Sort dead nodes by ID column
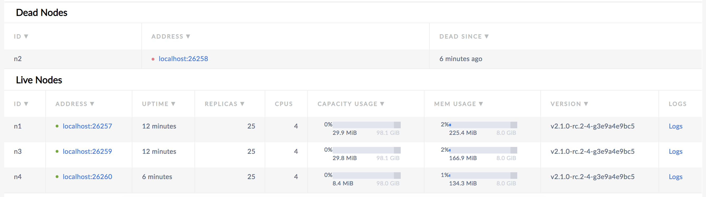Viewport: 706px width, 197px height. pos(21,36)
